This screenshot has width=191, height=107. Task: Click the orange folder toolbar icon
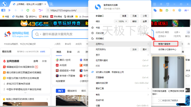pos(161,10)
